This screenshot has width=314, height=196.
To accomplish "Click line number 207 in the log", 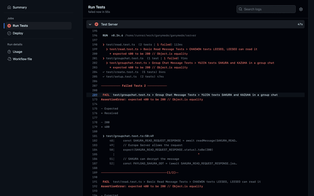I will coord(95,86).
